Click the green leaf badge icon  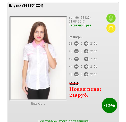(x=111, y=18)
